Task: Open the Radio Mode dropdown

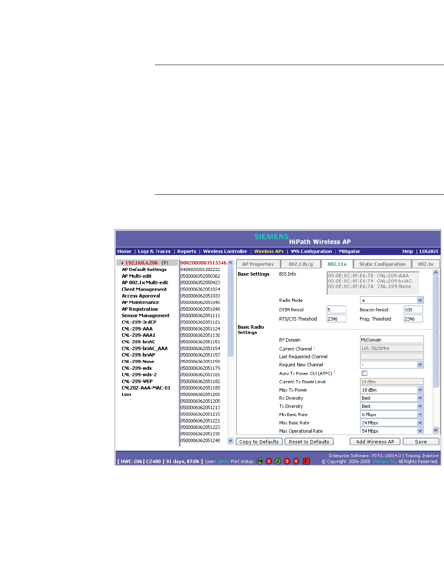Action: click(391, 300)
